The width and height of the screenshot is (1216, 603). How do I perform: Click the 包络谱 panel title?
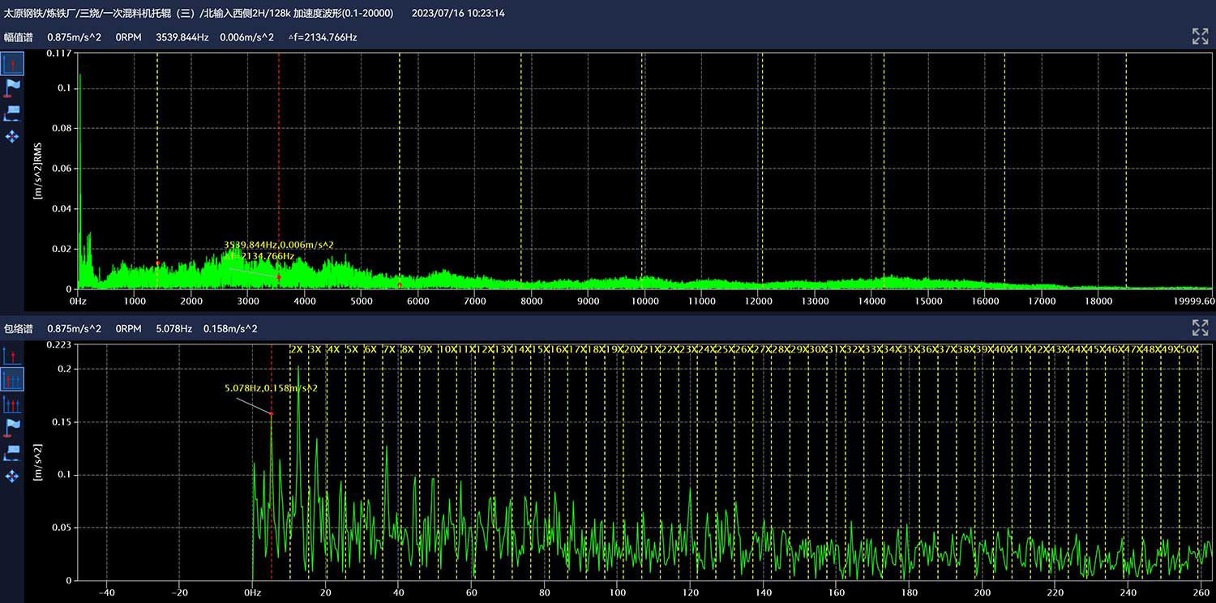point(18,329)
